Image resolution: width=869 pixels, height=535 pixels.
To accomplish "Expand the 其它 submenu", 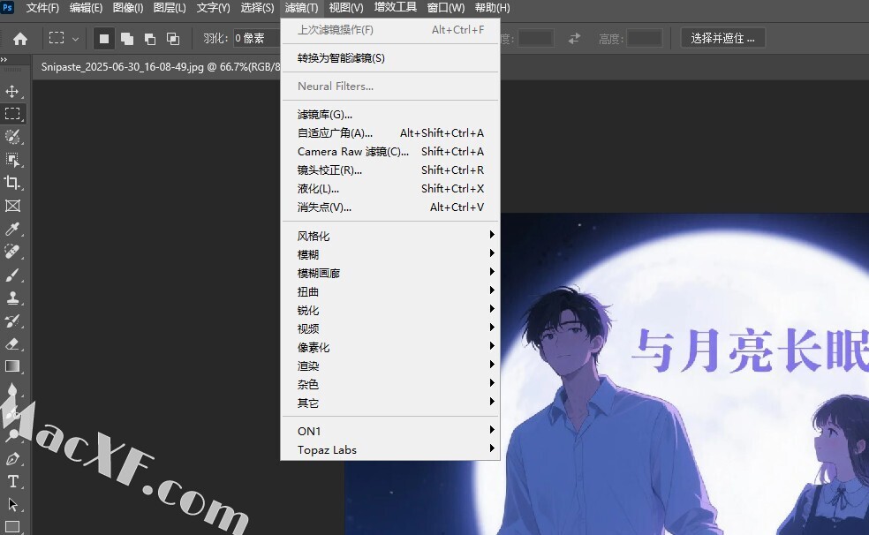I will click(390, 403).
